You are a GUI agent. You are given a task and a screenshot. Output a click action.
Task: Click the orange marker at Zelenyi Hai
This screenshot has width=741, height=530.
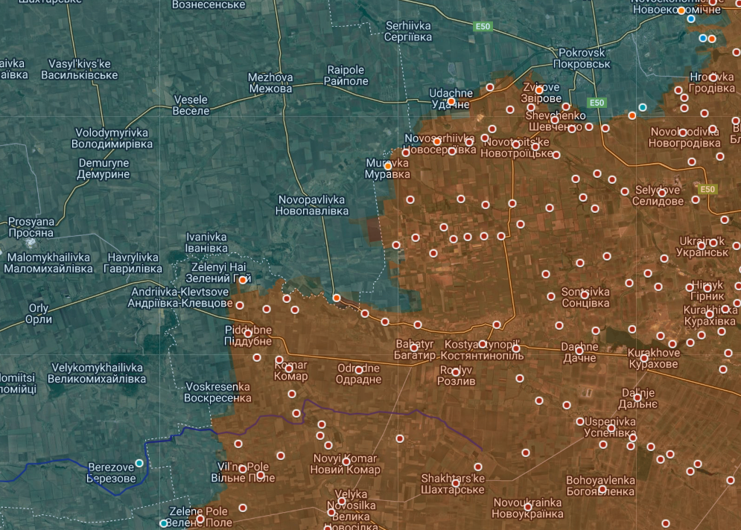click(243, 280)
